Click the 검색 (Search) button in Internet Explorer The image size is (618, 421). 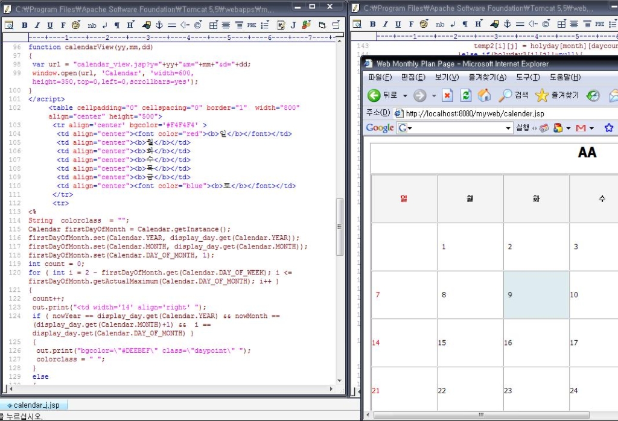[x=514, y=95]
